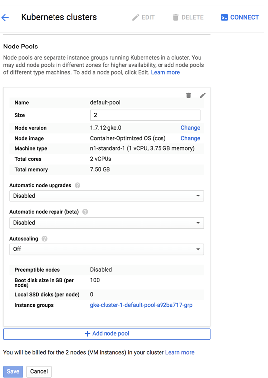
Task: Delete default-pool using its trash icon
Action: point(189,95)
